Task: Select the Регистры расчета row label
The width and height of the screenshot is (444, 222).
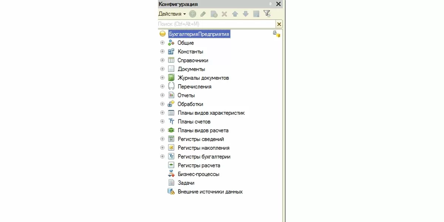Action: pyautogui.click(x=199, y=165)
